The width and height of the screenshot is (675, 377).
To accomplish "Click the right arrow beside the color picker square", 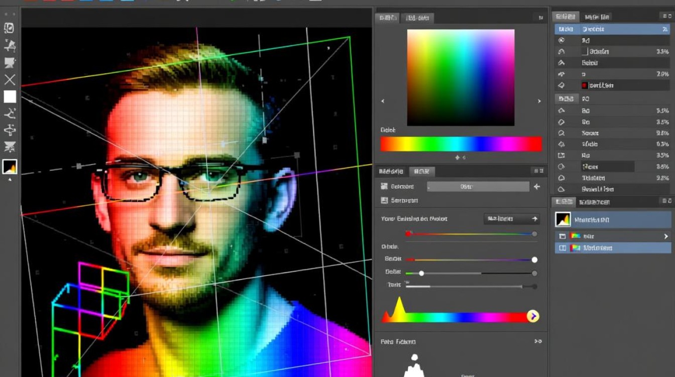I will tap(539, 101).
